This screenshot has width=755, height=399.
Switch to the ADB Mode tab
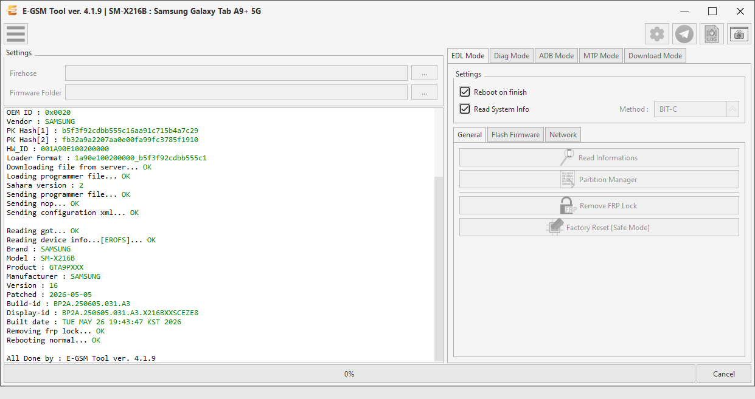[556, 56]
